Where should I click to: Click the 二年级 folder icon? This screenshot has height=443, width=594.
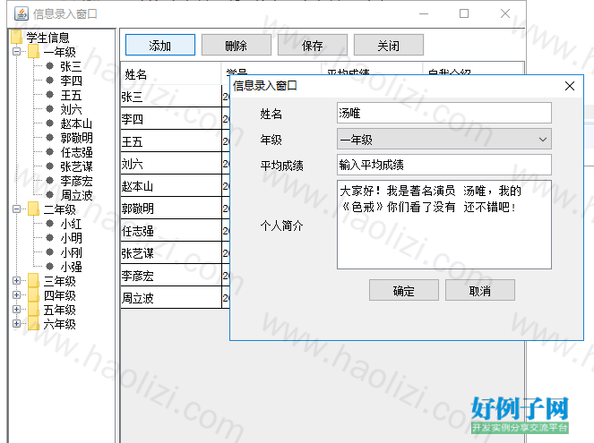tap(33, 209)
